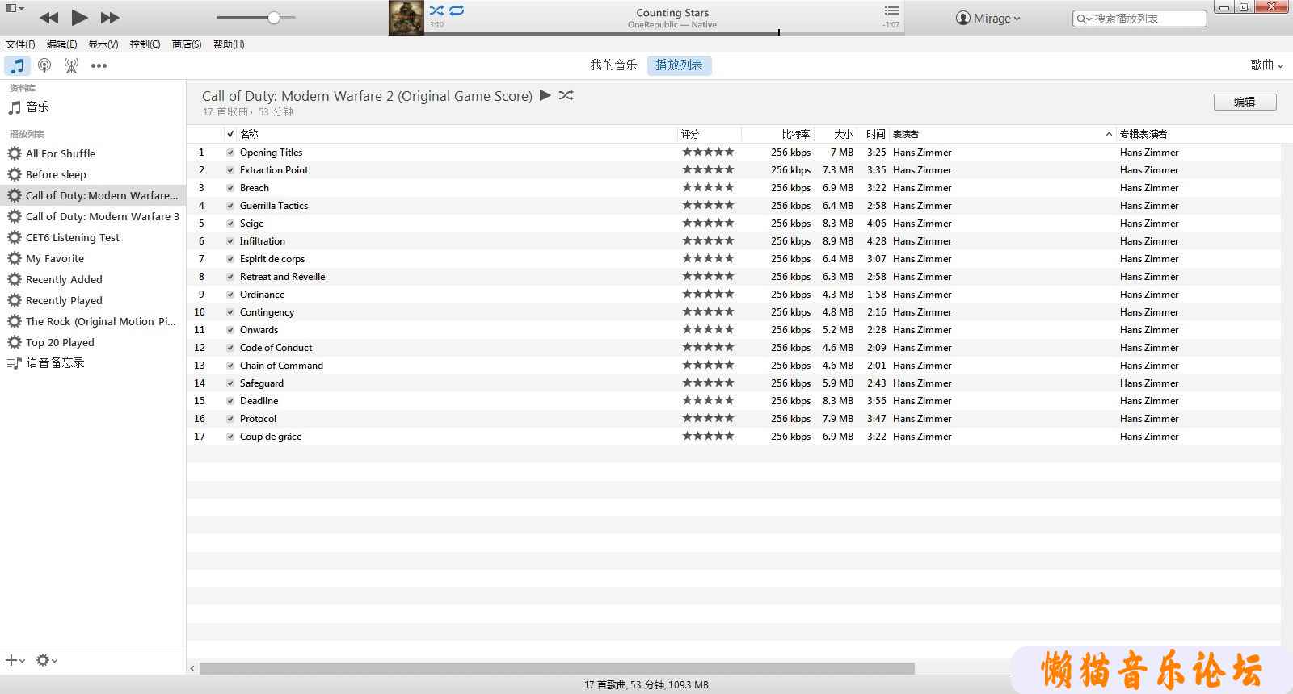
Task: Uncheck the Coup de grâce checkbox
Action: coord(230,437)
